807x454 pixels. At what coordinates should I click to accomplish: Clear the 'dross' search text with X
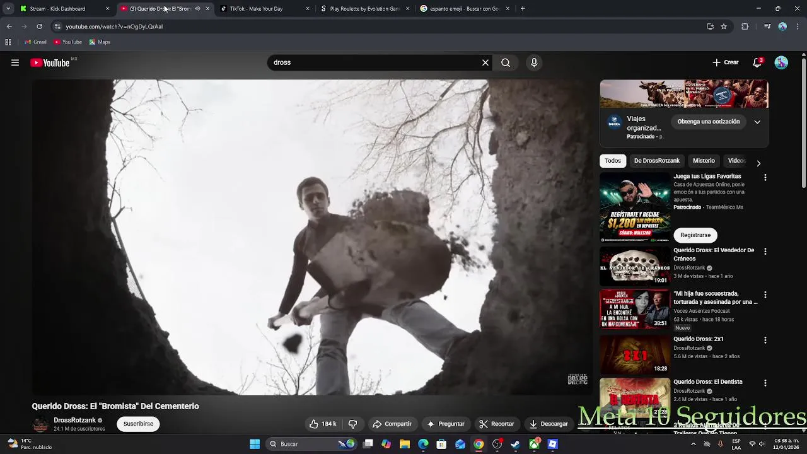click(x=485, y=62)
